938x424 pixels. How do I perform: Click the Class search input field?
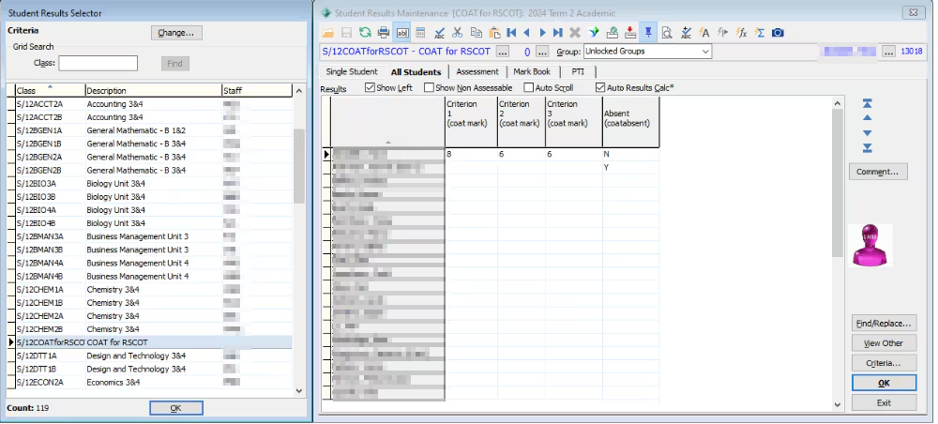(98, 64)
